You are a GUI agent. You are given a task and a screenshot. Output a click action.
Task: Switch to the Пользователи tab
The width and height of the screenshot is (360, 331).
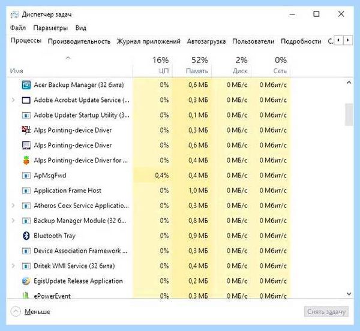click(x=253, y=41)
